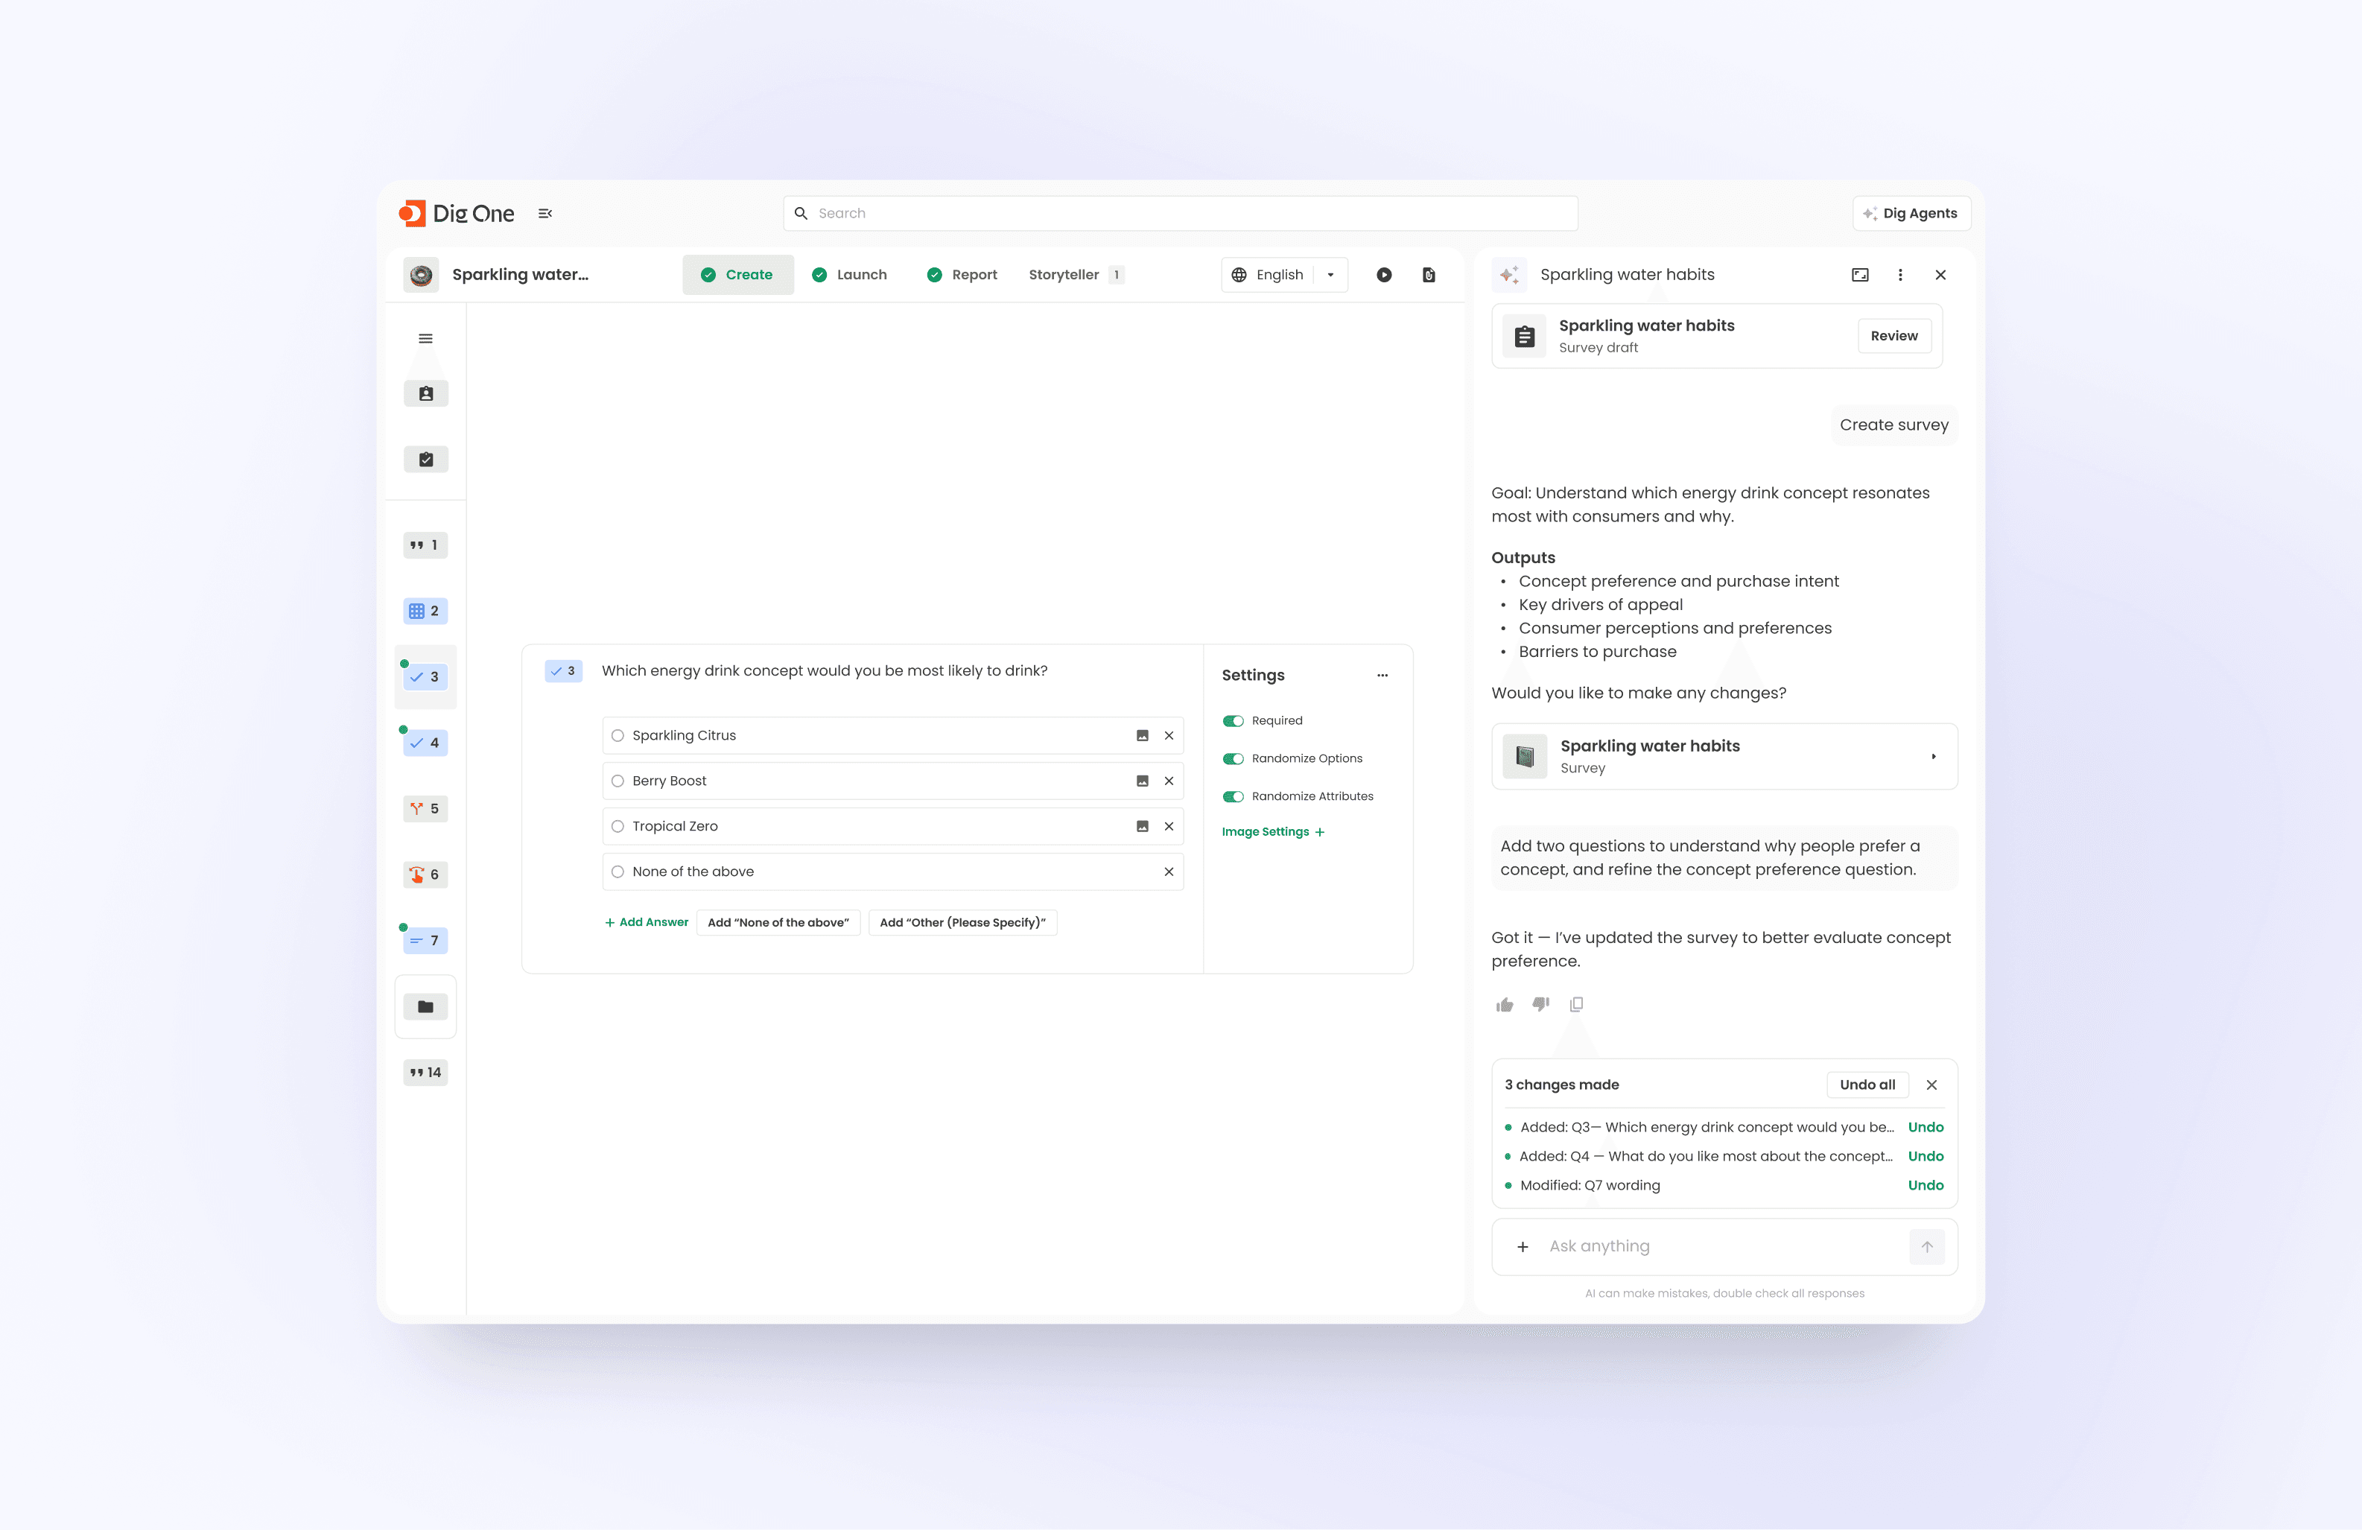
Task: Click the Review button for survey draft
Action: 1893,337
